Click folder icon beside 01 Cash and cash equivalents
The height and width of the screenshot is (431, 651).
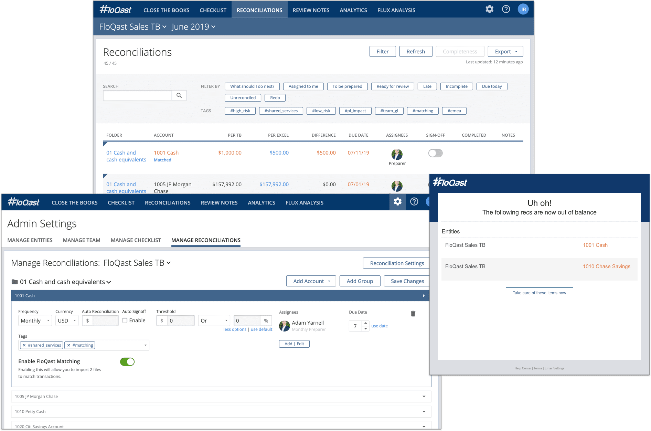tap(14, 282)
